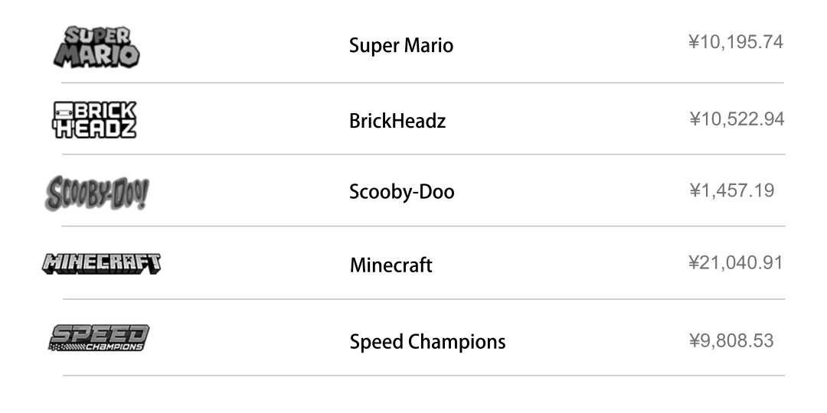Select blank area of the Scooby-Doo row
This screenshot has height=413, width=827.
tap(572, 191)
